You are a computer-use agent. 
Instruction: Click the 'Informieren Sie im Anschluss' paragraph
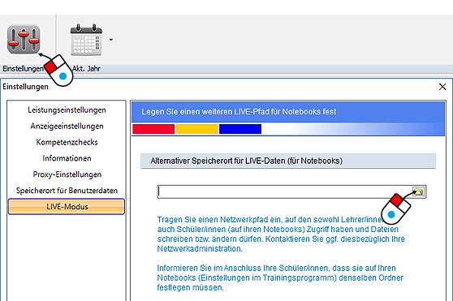(280, 277)
